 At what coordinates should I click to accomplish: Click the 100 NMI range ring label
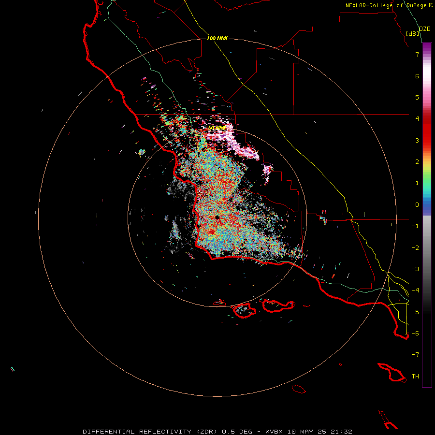[217, 38]
